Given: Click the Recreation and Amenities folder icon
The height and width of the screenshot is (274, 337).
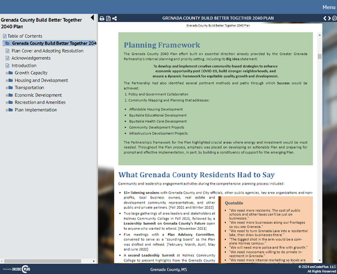Looking at the screenshot, I should pyautogui.click(x=10, y=102).
